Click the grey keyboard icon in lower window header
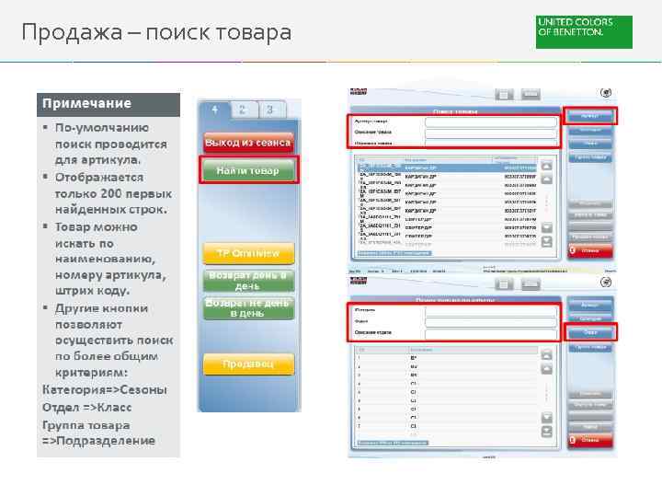 tap(531, 284)
